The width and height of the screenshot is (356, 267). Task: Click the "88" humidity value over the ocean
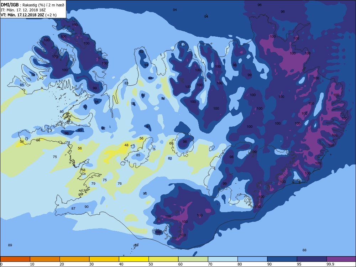point(304,250)
